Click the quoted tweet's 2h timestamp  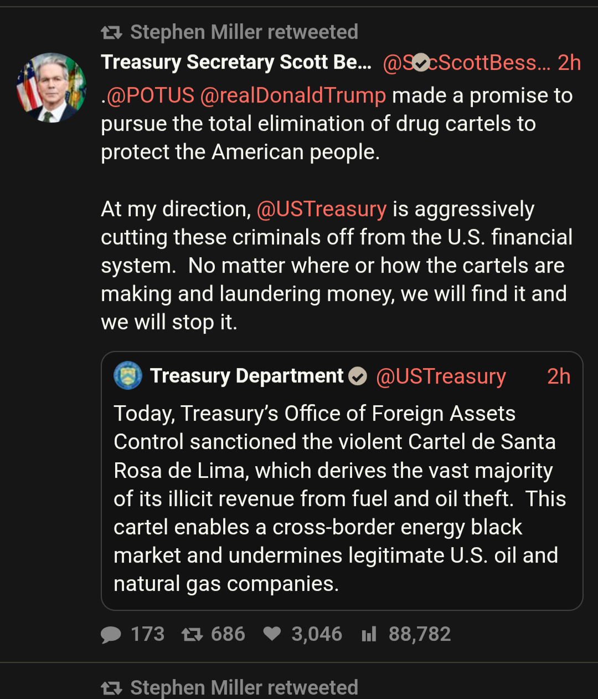click(x=559, y=376)
